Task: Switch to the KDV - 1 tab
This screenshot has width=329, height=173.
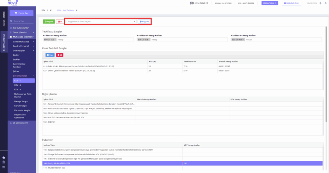Action: (44, 10)
